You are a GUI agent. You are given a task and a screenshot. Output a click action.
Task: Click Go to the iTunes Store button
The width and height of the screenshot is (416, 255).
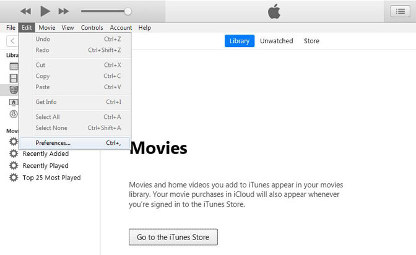tap(173, 237)
